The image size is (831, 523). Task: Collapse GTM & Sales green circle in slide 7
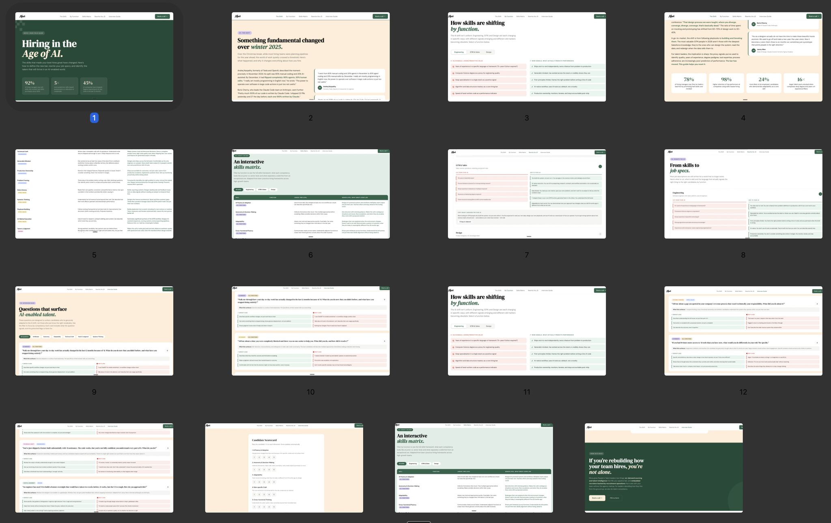(600, 167)
